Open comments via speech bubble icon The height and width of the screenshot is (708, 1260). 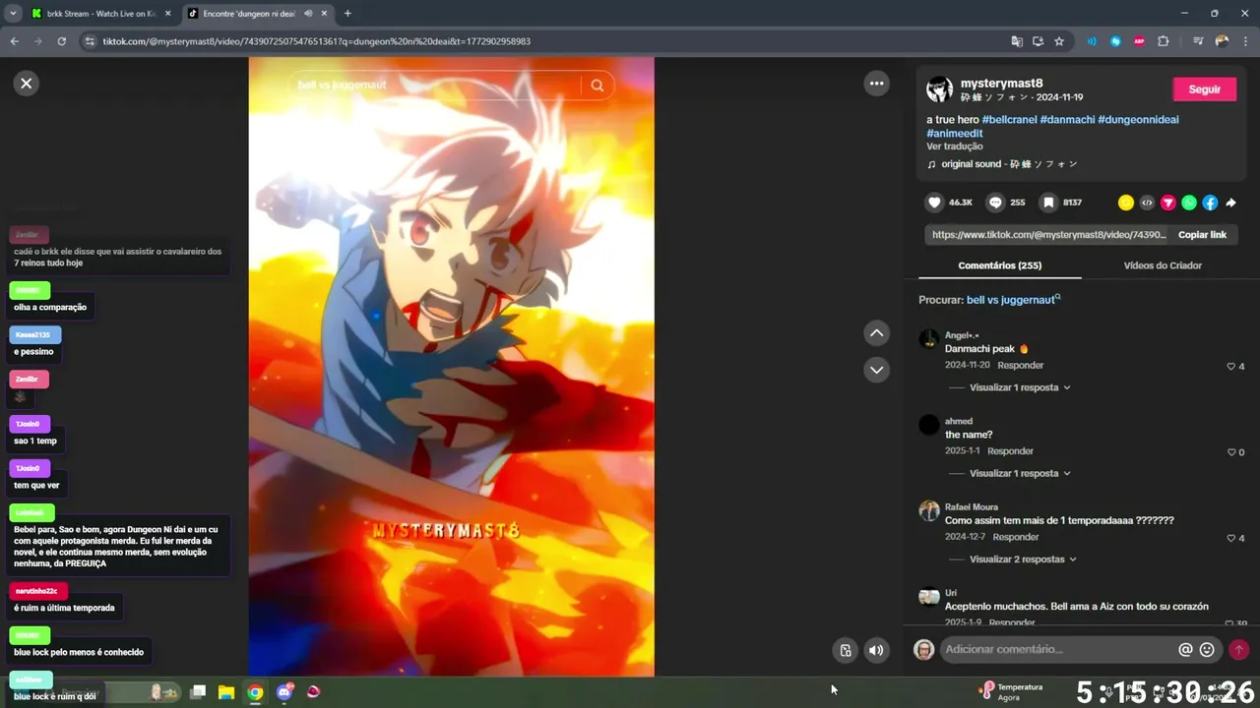(995, 203)
